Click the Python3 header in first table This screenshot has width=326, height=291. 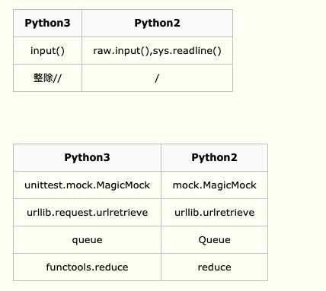(47, 23)
